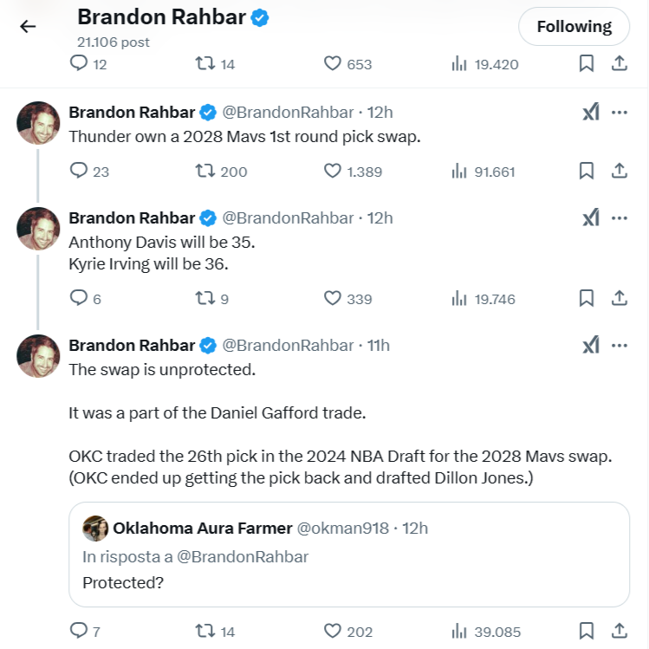The width and height of the screenshot is (649, 649).
Task: Open the @okman918 profile handle
Action: click(343, 528)
